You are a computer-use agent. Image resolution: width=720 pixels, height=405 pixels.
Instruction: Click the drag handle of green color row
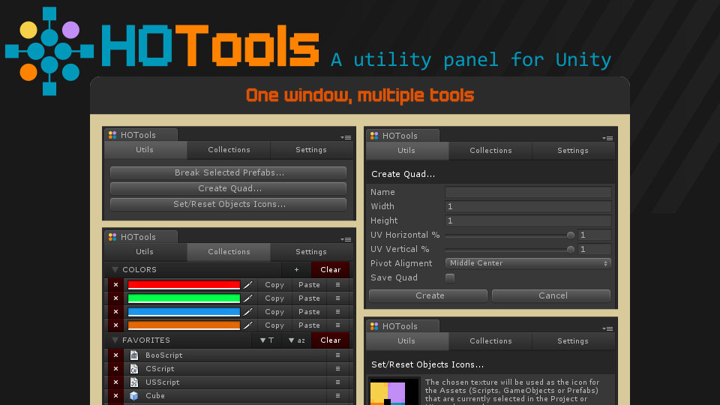tap(337, 298)
